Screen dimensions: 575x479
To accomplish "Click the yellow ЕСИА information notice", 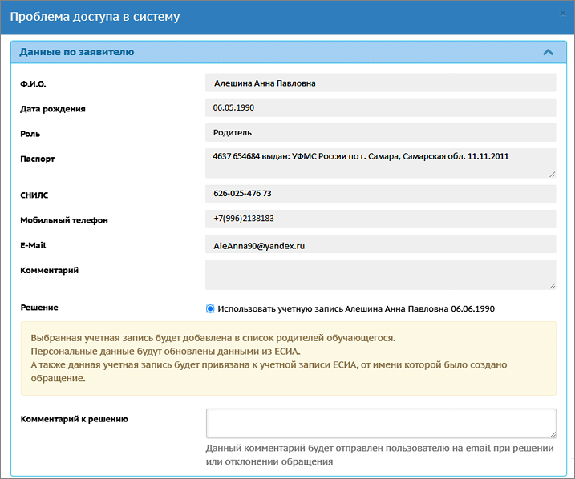I will (x=287, y=358).
